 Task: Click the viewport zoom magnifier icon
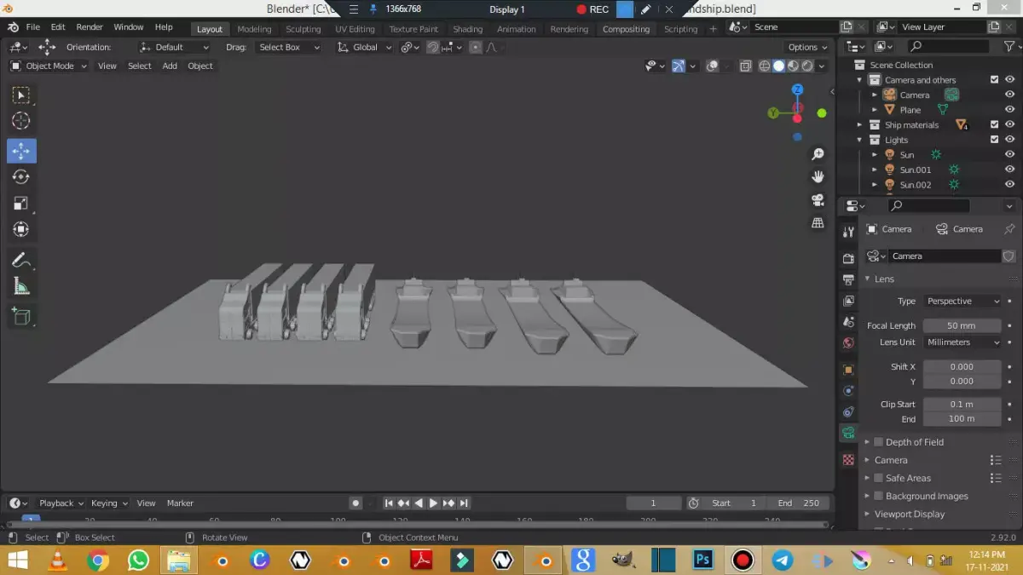pos(818,154)
